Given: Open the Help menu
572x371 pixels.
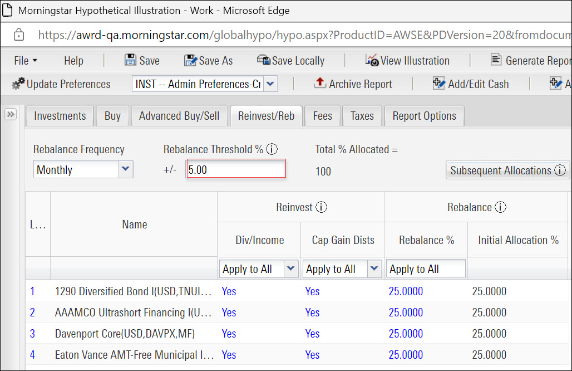Looking at the screenshot, I should coord(73,60).
